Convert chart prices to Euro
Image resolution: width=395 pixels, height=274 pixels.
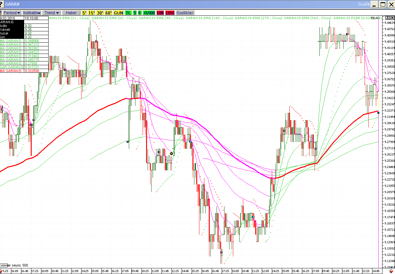click(140, 13)
